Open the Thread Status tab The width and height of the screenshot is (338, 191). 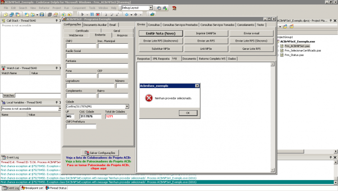(x=56, y=188)
